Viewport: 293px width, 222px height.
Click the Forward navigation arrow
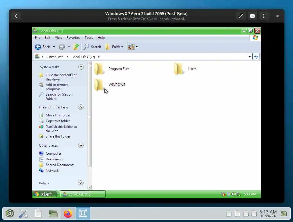(x=62, y=47)
